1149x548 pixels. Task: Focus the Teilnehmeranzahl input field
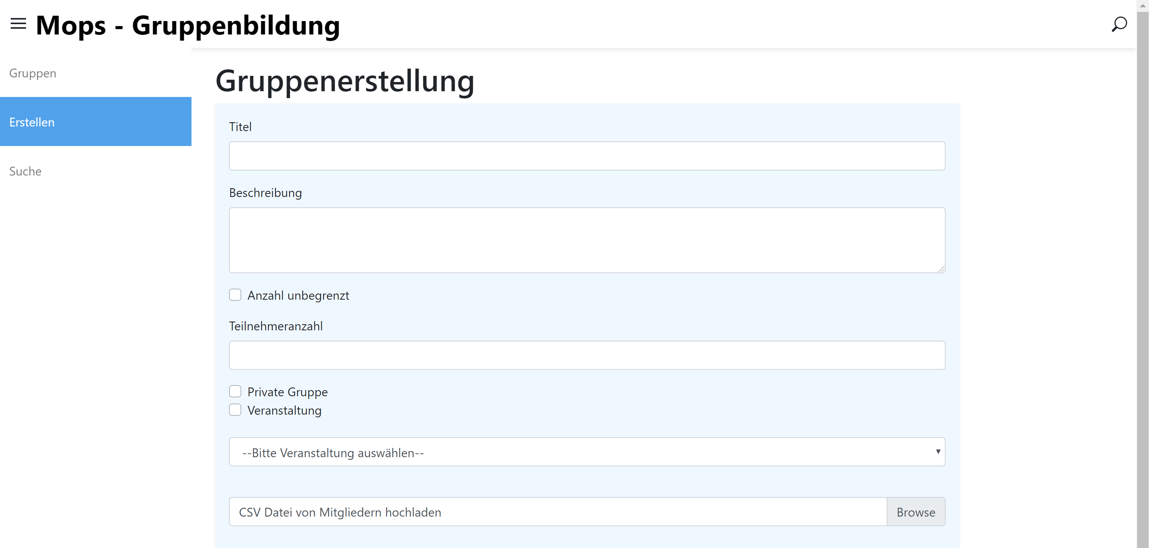pos(586,355)
